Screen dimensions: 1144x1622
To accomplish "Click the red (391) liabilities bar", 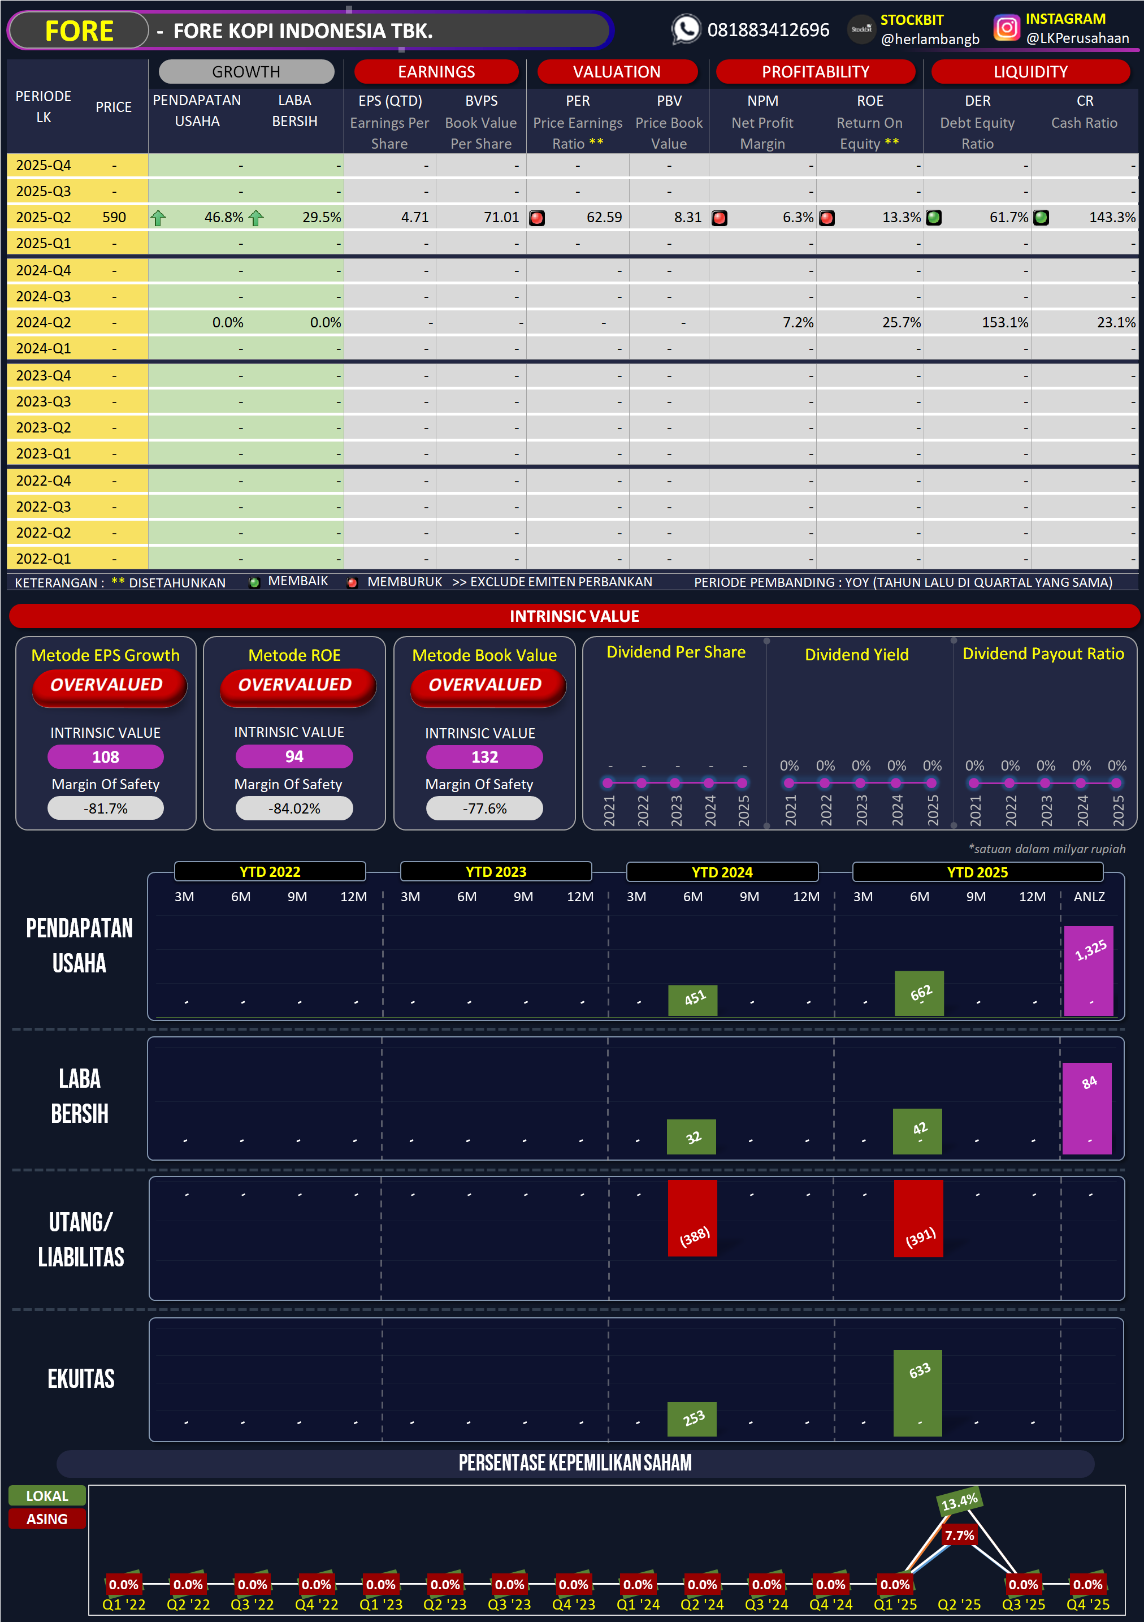I will coord(918,1218).
